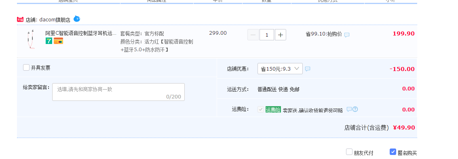Click the 省99.10:抢购价 discount text
Screen dimensions: 458x159
pyautogui.click(x=324, y=34)
